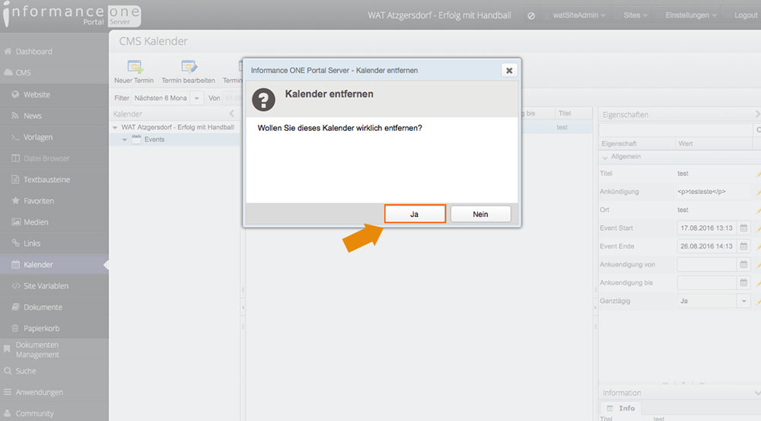
Task: Collapse the Allgemein property group
Action: (605, 158)
